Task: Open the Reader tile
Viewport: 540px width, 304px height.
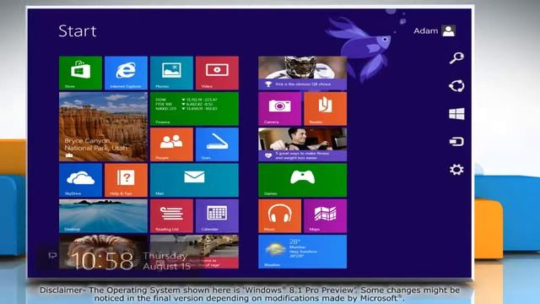Action: (x=325, y=109)
